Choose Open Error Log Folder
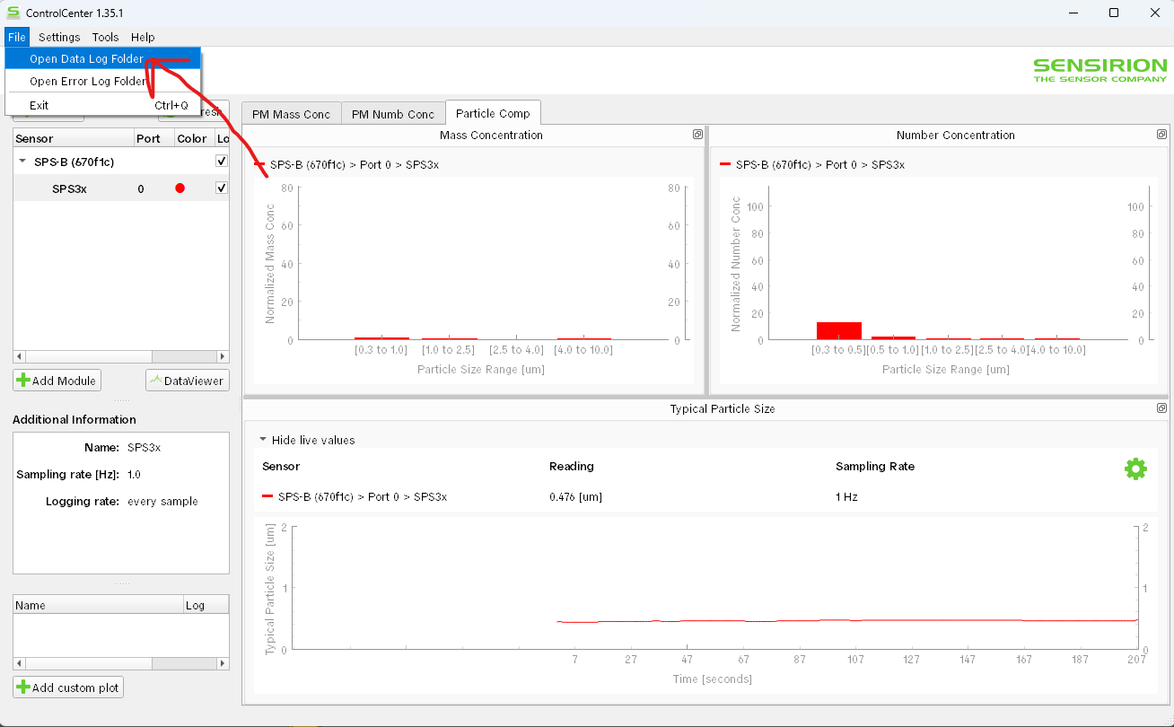The image size is (1174, 727). point(103,81)
